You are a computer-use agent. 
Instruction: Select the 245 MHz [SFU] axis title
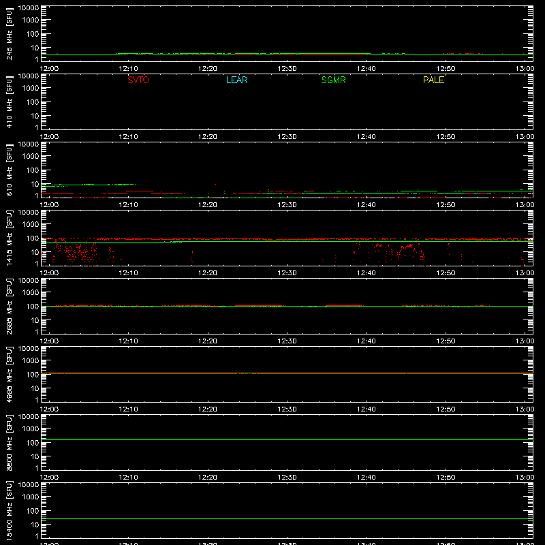(9, 33)
